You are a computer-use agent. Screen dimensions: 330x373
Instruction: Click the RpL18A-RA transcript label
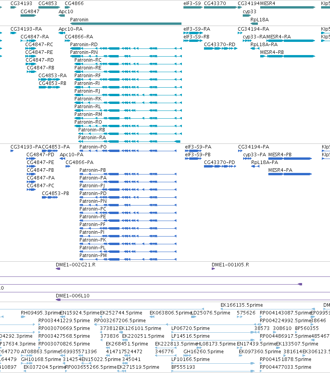click(x=264, y=45)
